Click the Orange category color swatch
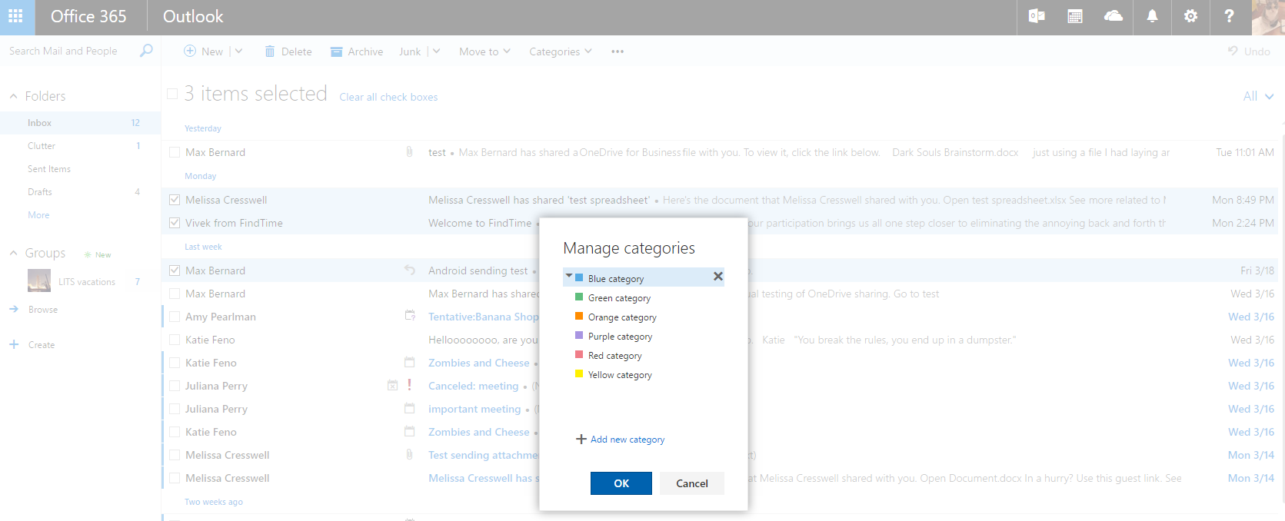1285x521 pixels. pos(579,316)
